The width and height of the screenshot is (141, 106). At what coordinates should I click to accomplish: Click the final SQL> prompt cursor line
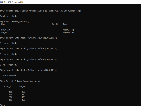[x=4, y=105]
